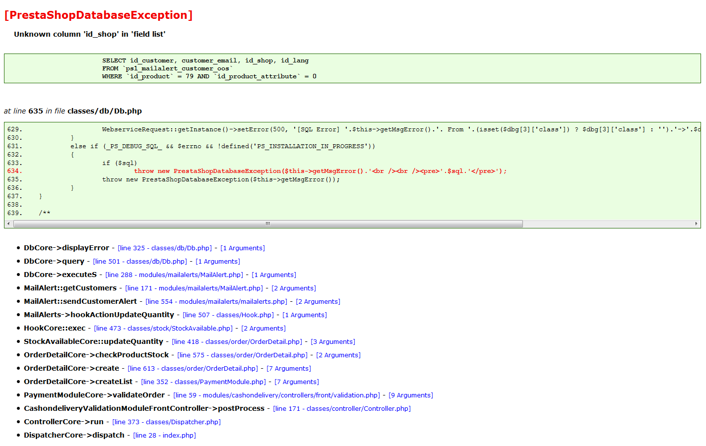Click the DispatcherCore->dispatch method name

(x=74, y=435)
